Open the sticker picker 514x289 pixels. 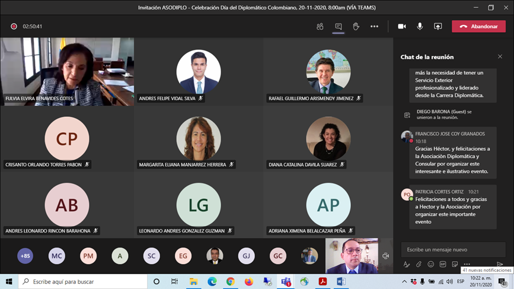(455, 265)
